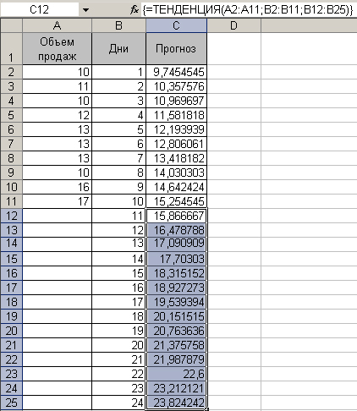Click active cell with value 15,866667

tap(176, 216)
